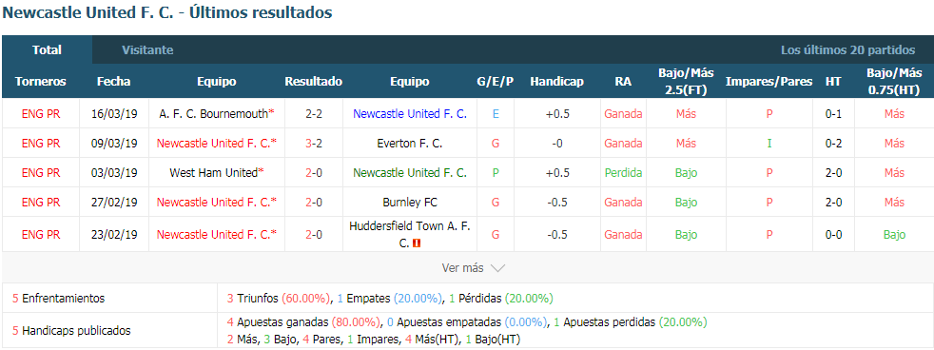Click the ENG PR tournament in first row
934x350 pixels.
[x=41, y=114]
